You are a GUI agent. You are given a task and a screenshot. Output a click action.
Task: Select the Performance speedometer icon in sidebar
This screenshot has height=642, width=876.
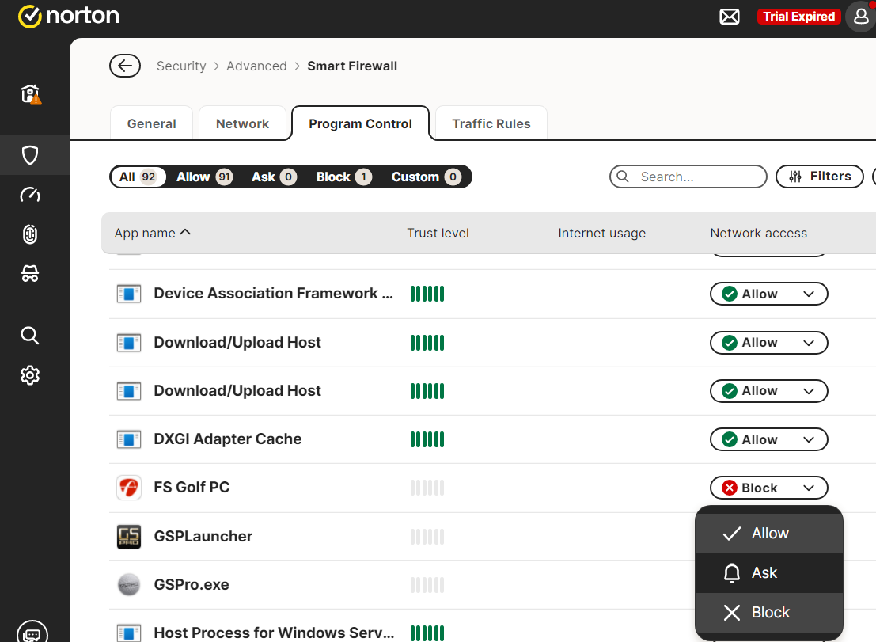pos(30,195)
